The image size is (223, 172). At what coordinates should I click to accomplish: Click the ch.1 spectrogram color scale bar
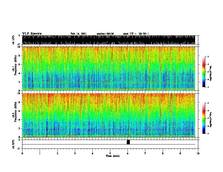coord(204,72)
